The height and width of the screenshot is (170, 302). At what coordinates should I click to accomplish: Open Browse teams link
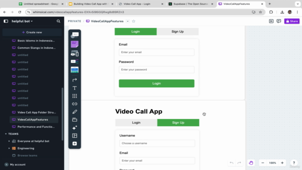(27, 155)
